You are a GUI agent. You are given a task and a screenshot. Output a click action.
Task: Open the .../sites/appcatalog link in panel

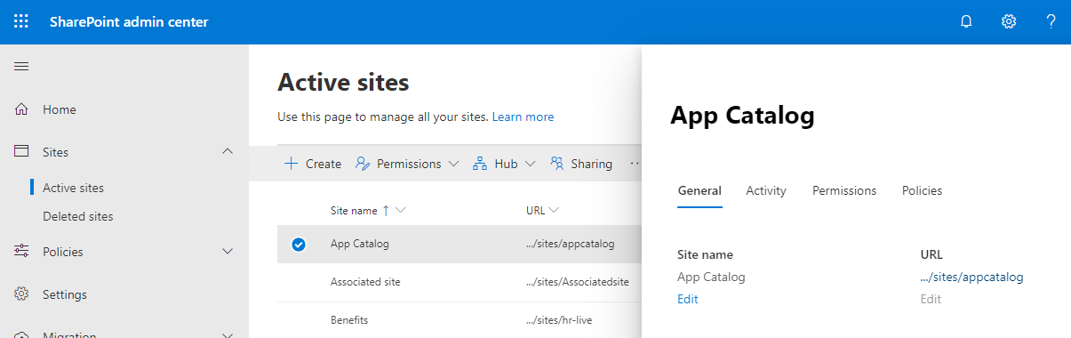click(x=972, y=277)
